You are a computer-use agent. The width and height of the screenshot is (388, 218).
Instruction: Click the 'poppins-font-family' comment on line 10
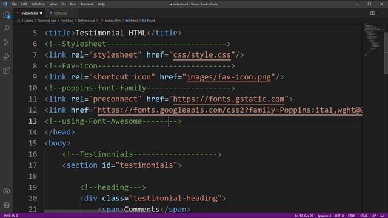pos(104,88)
